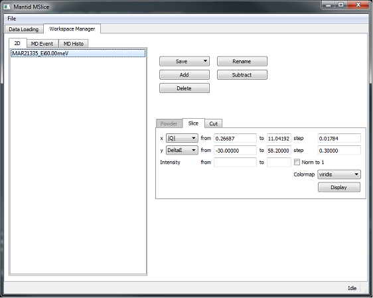
Task: Focus the Intensity from field
Action: tap(235, 162)
